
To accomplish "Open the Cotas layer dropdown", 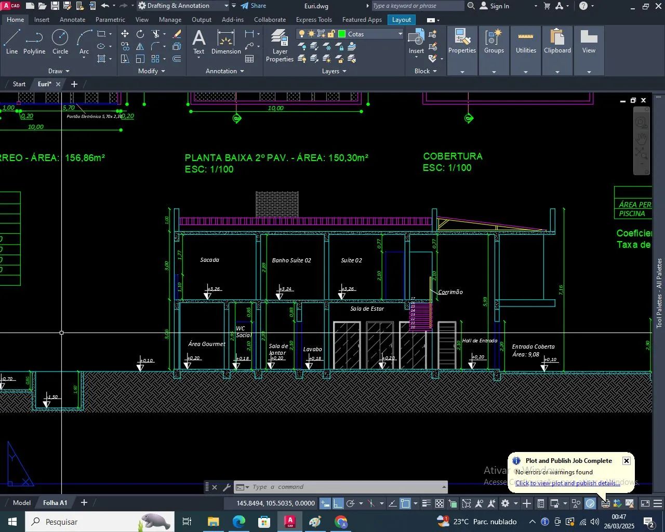I will coord(400,34).
